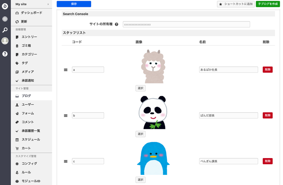Click the help icon beside サイトの所有権
The height and width of the screenshot is (185, 283).
pyautogui.click(x=116, y=24)
